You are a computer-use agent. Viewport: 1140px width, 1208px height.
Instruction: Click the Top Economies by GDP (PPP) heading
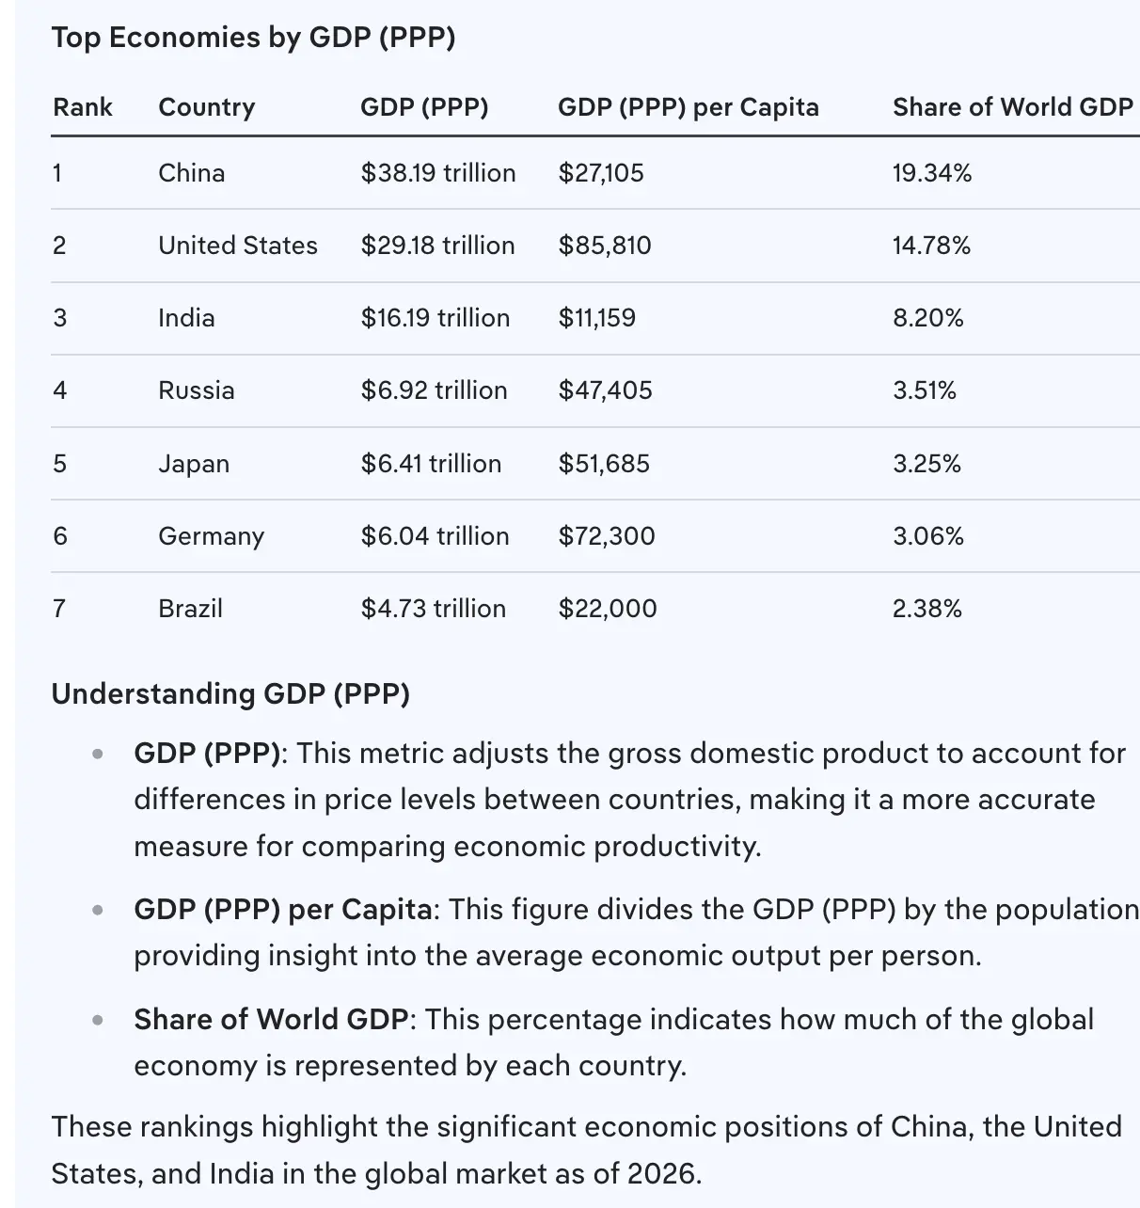point(254,38)
